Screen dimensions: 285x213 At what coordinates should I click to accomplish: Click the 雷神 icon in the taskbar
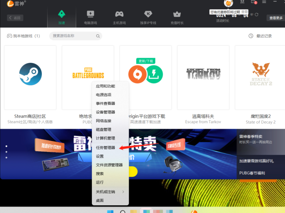(194, 212)
